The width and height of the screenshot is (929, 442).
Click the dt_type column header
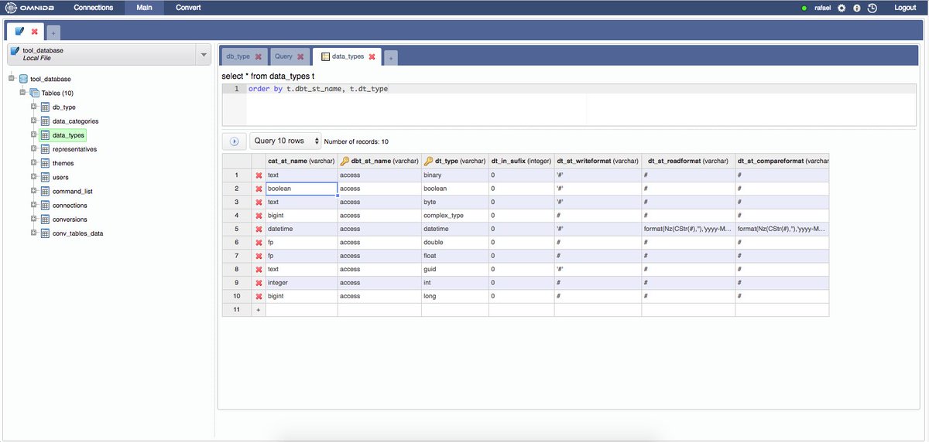tap(455, 161)
